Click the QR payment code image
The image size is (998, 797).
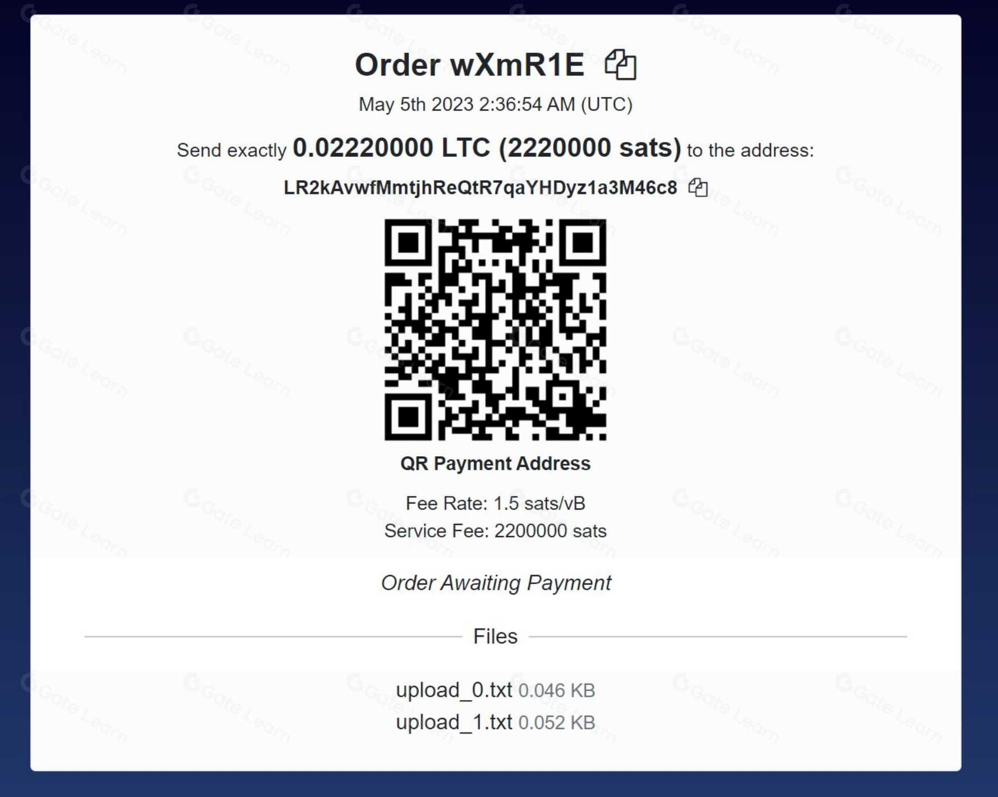(x=495, y=330)
